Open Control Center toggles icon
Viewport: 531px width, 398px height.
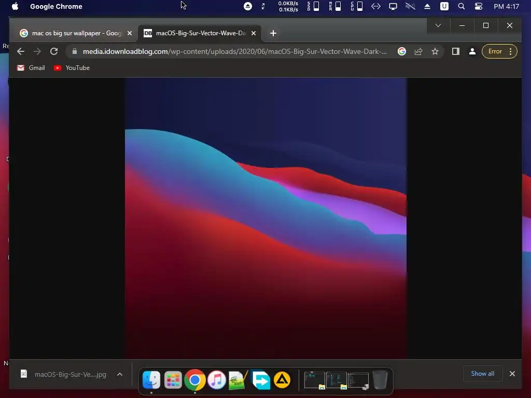(x=479, y=6)
